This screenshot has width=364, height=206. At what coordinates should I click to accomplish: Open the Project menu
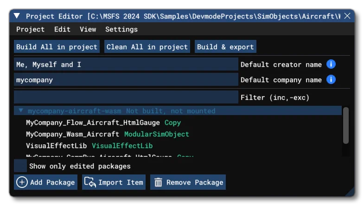(30, 29)
